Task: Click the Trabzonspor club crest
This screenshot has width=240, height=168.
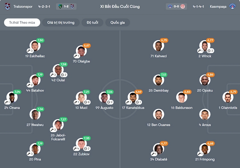Action: (x=7, y=7)
